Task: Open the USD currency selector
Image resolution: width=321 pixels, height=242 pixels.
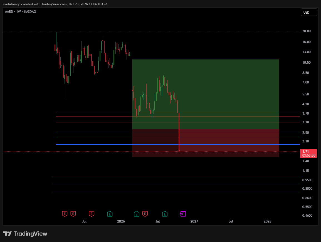Action: tap(309, 13)
